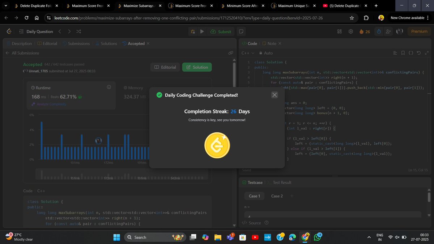
Task: Submit the solution
Action: [x=221, y=31]
